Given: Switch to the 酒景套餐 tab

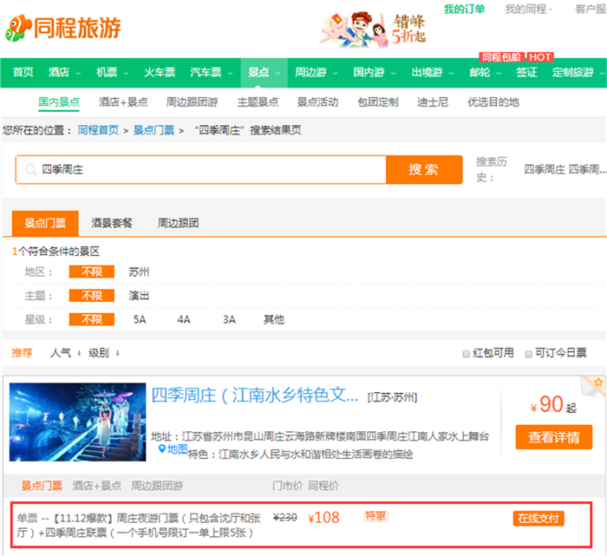Looking at the screenshot, I should 112,223.
